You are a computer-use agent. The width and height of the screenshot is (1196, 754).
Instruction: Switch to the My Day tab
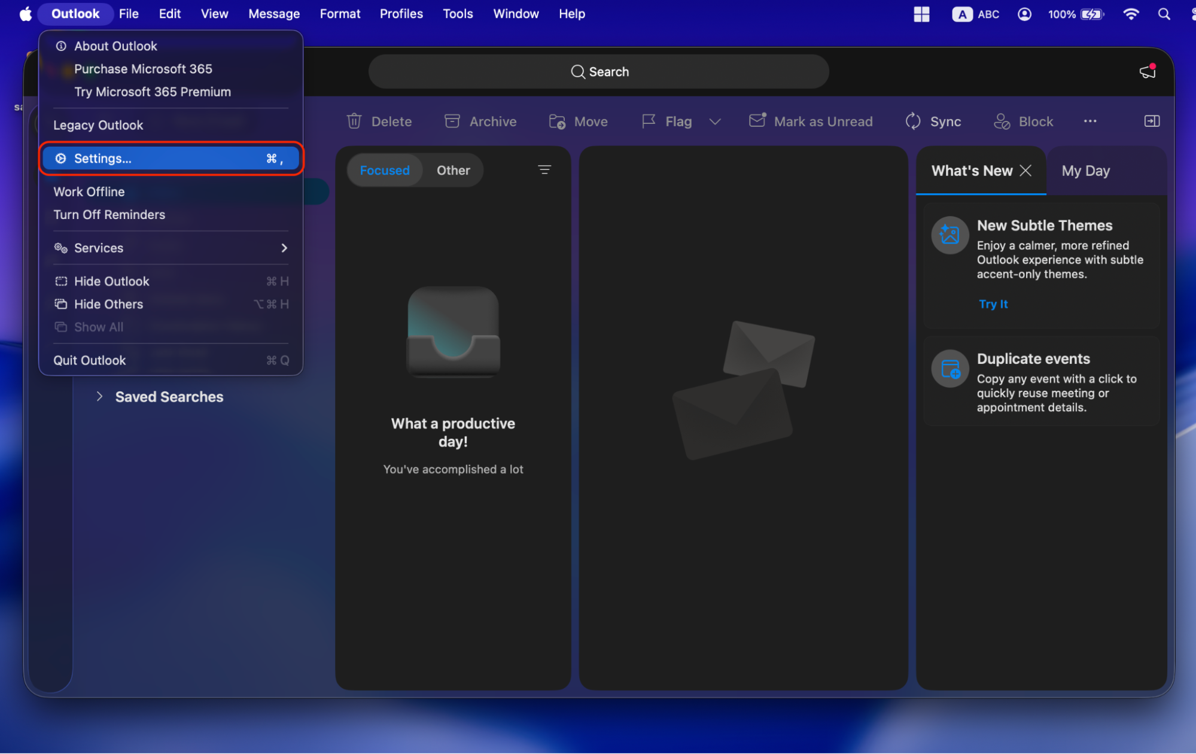[1085, 171]
